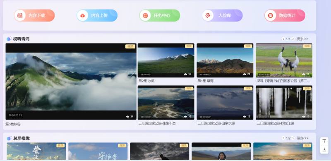Click the eye view-count icon on crane video
Image resolution: width=331 pixels, height=161 pixels.
coord(303,74)
